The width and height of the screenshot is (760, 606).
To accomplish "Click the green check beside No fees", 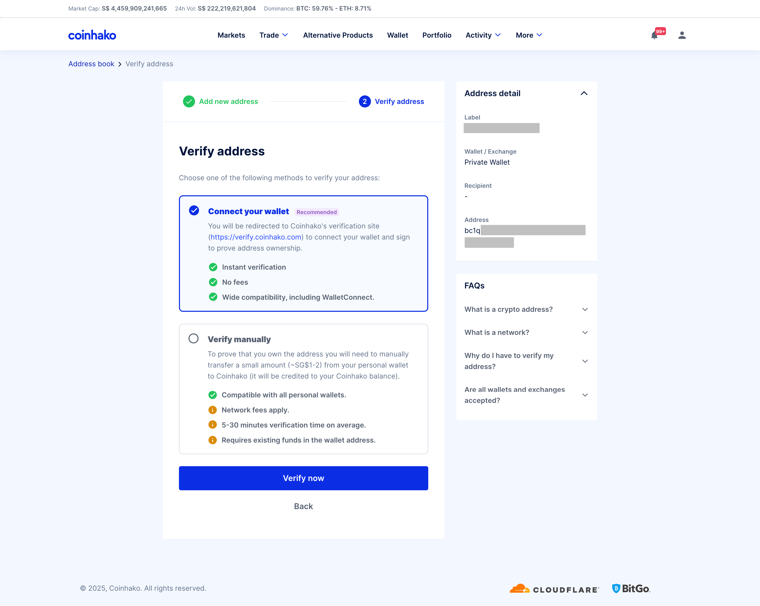I will click(x=213, y=282).
